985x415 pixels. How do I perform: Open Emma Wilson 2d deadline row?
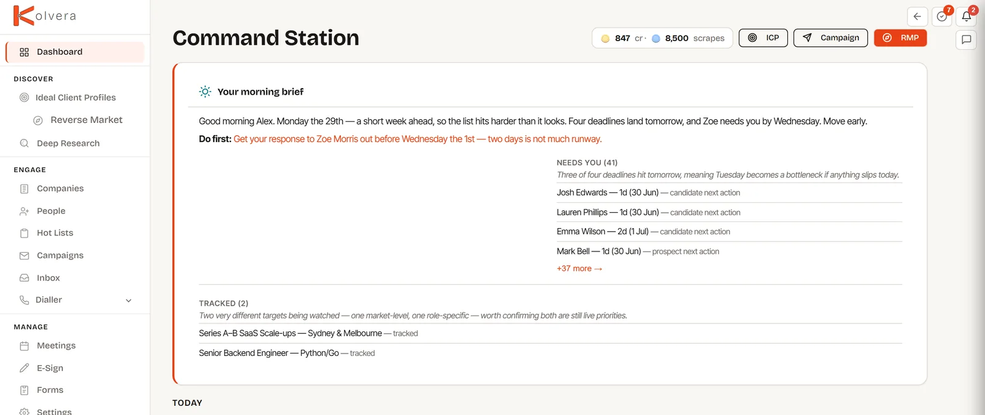pyautogui.click(x=730, y=232)
